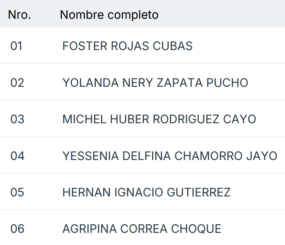Click row number 06
The image size is (285, 245).
(17, 229)
